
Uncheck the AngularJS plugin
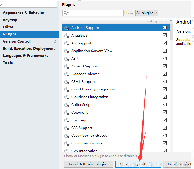(x=165, y=35)
